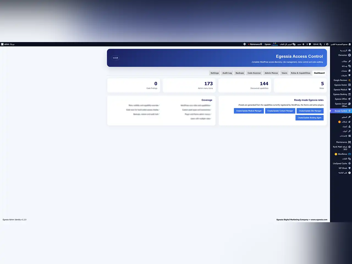Click the v1.0.0 version badge
This screenshot has width=352, height=264.
point(116,58)
